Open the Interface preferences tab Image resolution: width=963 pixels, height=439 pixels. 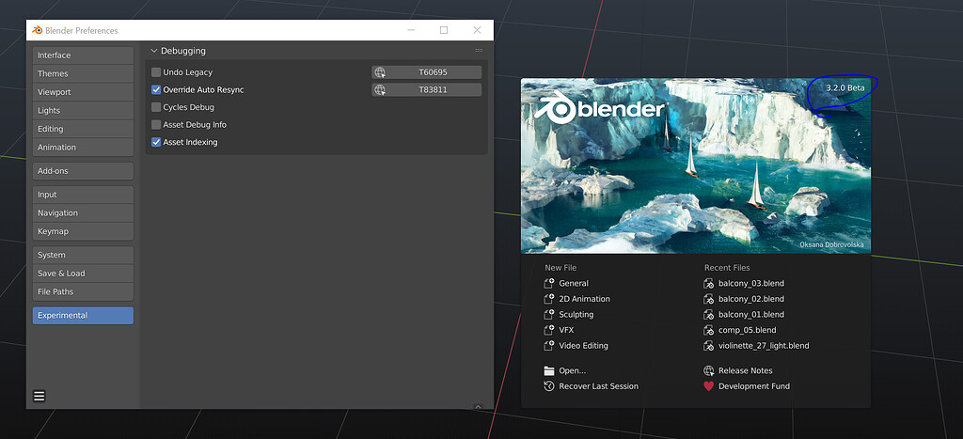tap(83, 55)
